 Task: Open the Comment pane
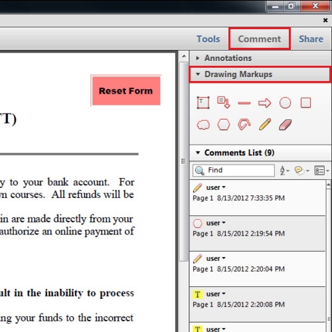tap(260, 39)
